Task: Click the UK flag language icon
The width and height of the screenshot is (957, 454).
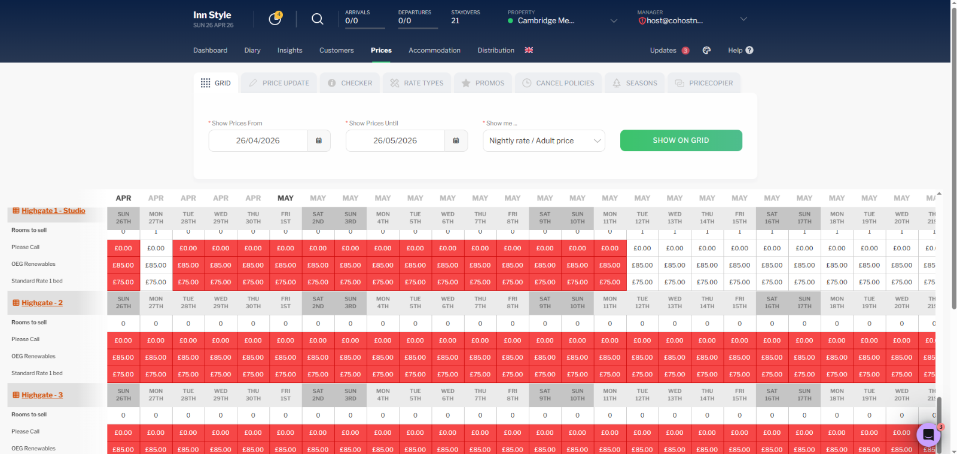Action: (x=529, y=50)
